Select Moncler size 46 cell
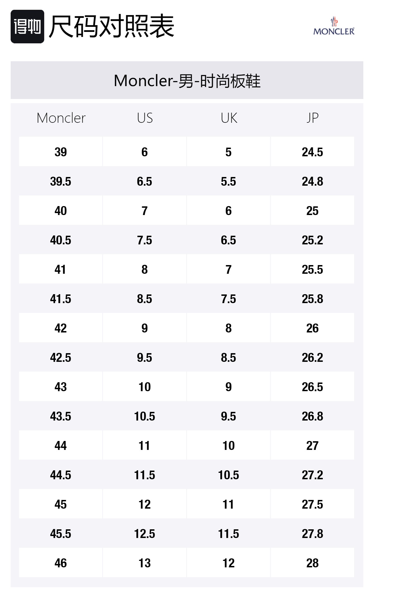Viewport: 403px width, 609px height. (61, 563)
